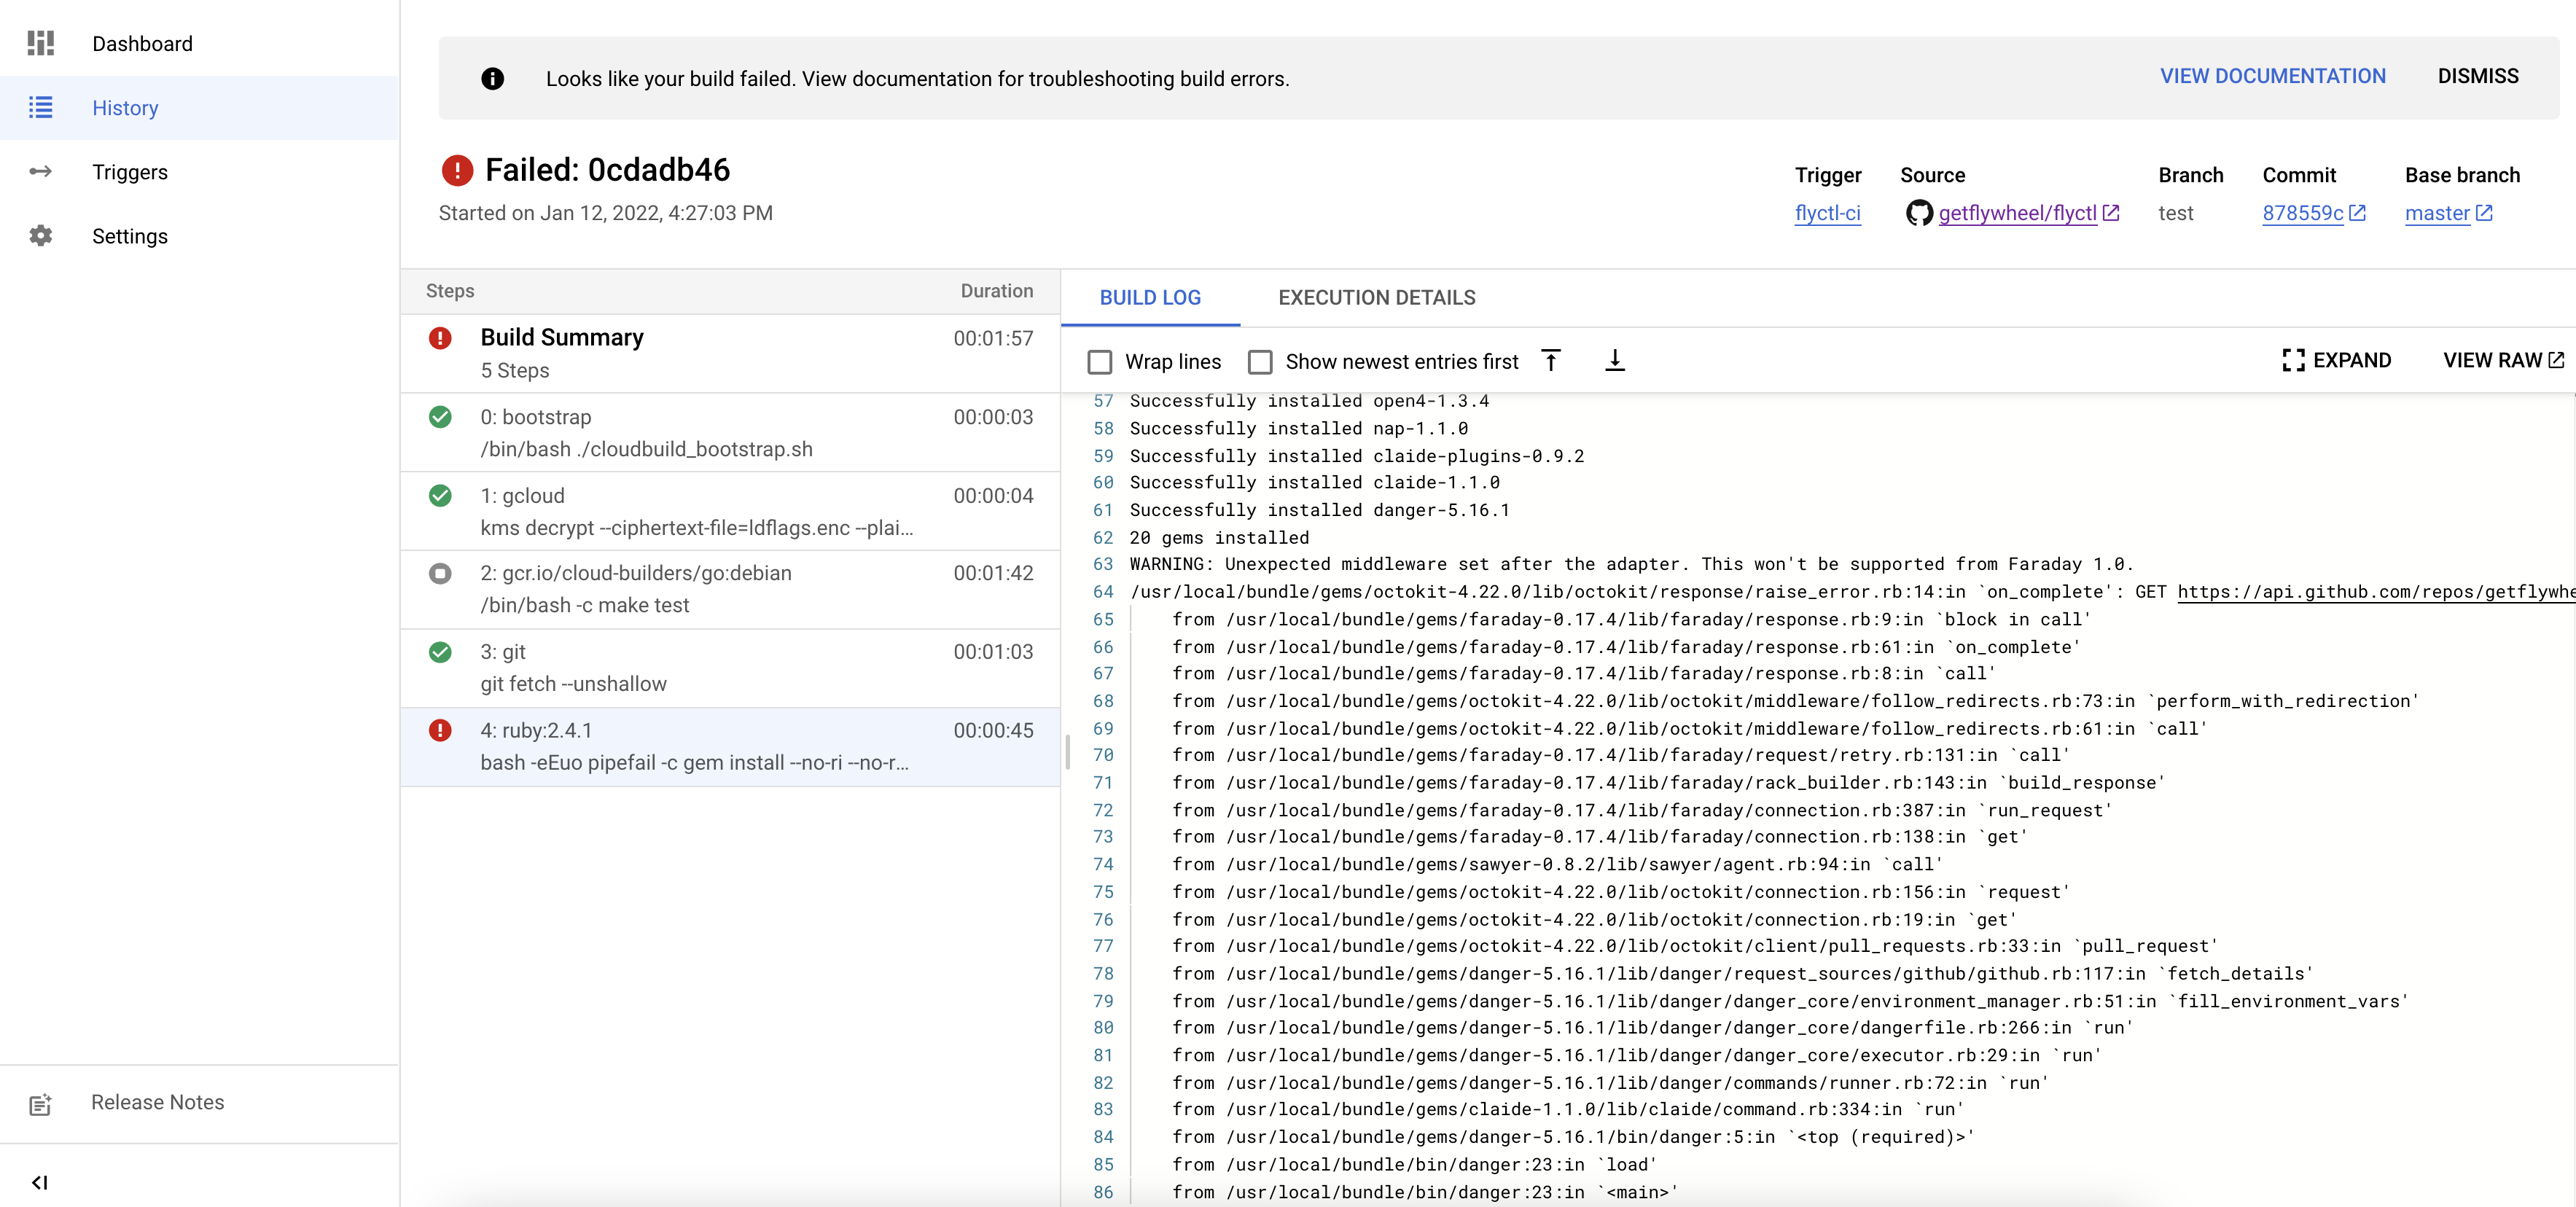Expand the build log view
This screenshot has width=2576, height=1207.
[2336, 361]
